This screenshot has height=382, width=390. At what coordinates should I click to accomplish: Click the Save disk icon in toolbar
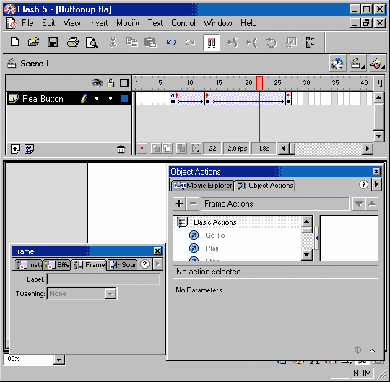click(53, 43)
